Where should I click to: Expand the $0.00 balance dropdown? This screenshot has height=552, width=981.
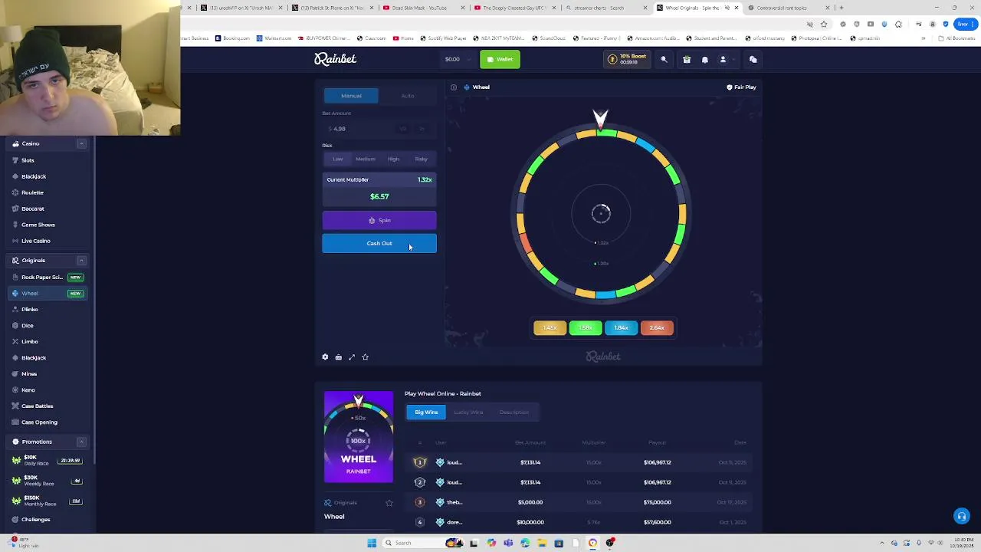pyautogui.click(x=457, y=59)
